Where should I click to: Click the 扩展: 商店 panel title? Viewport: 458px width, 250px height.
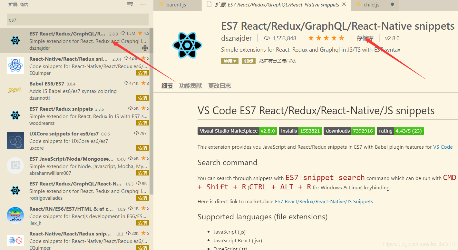click(x=19, y=5)
